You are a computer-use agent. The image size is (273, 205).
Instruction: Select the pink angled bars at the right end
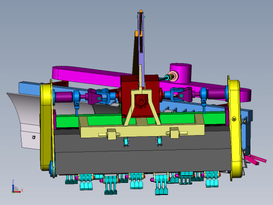pyautogui.click(x=255, y=159)
